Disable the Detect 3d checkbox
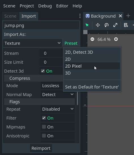134x155 pixels. click(x=43, y=71)
